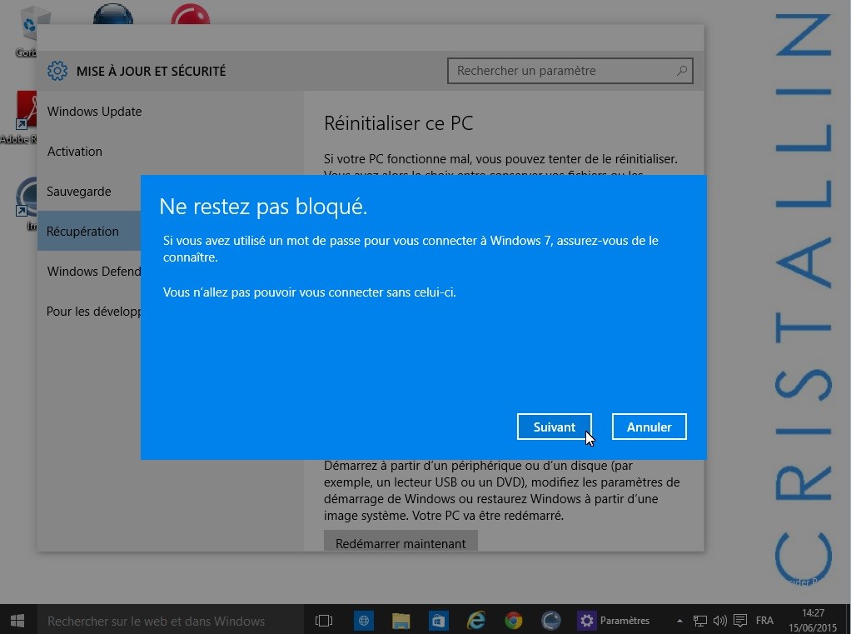Open Task View from the taskbar
Screen dimensions: 851x634
[x=324, y=621]
